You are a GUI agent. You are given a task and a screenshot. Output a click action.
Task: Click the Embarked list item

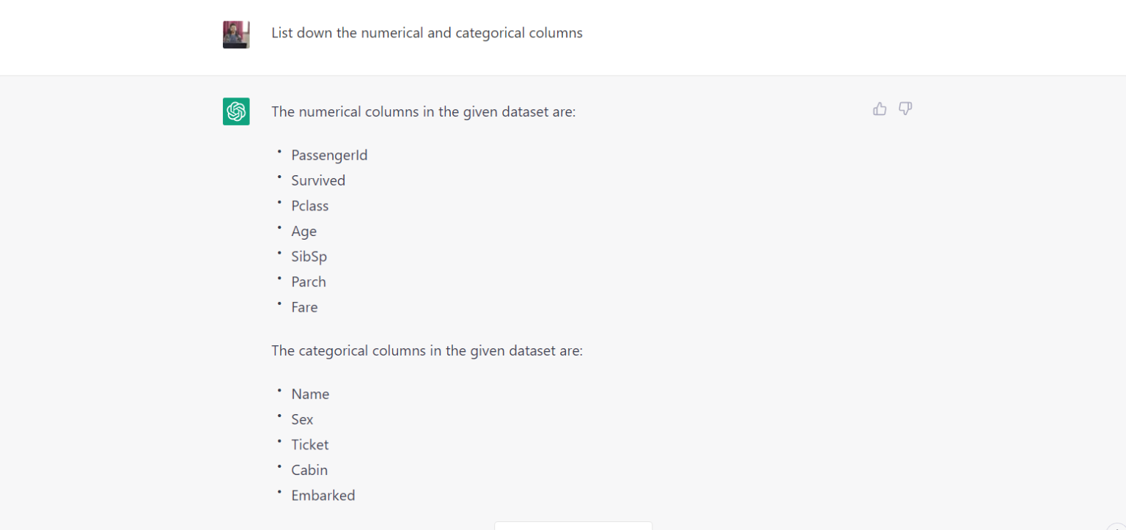[x=323, y=496]
